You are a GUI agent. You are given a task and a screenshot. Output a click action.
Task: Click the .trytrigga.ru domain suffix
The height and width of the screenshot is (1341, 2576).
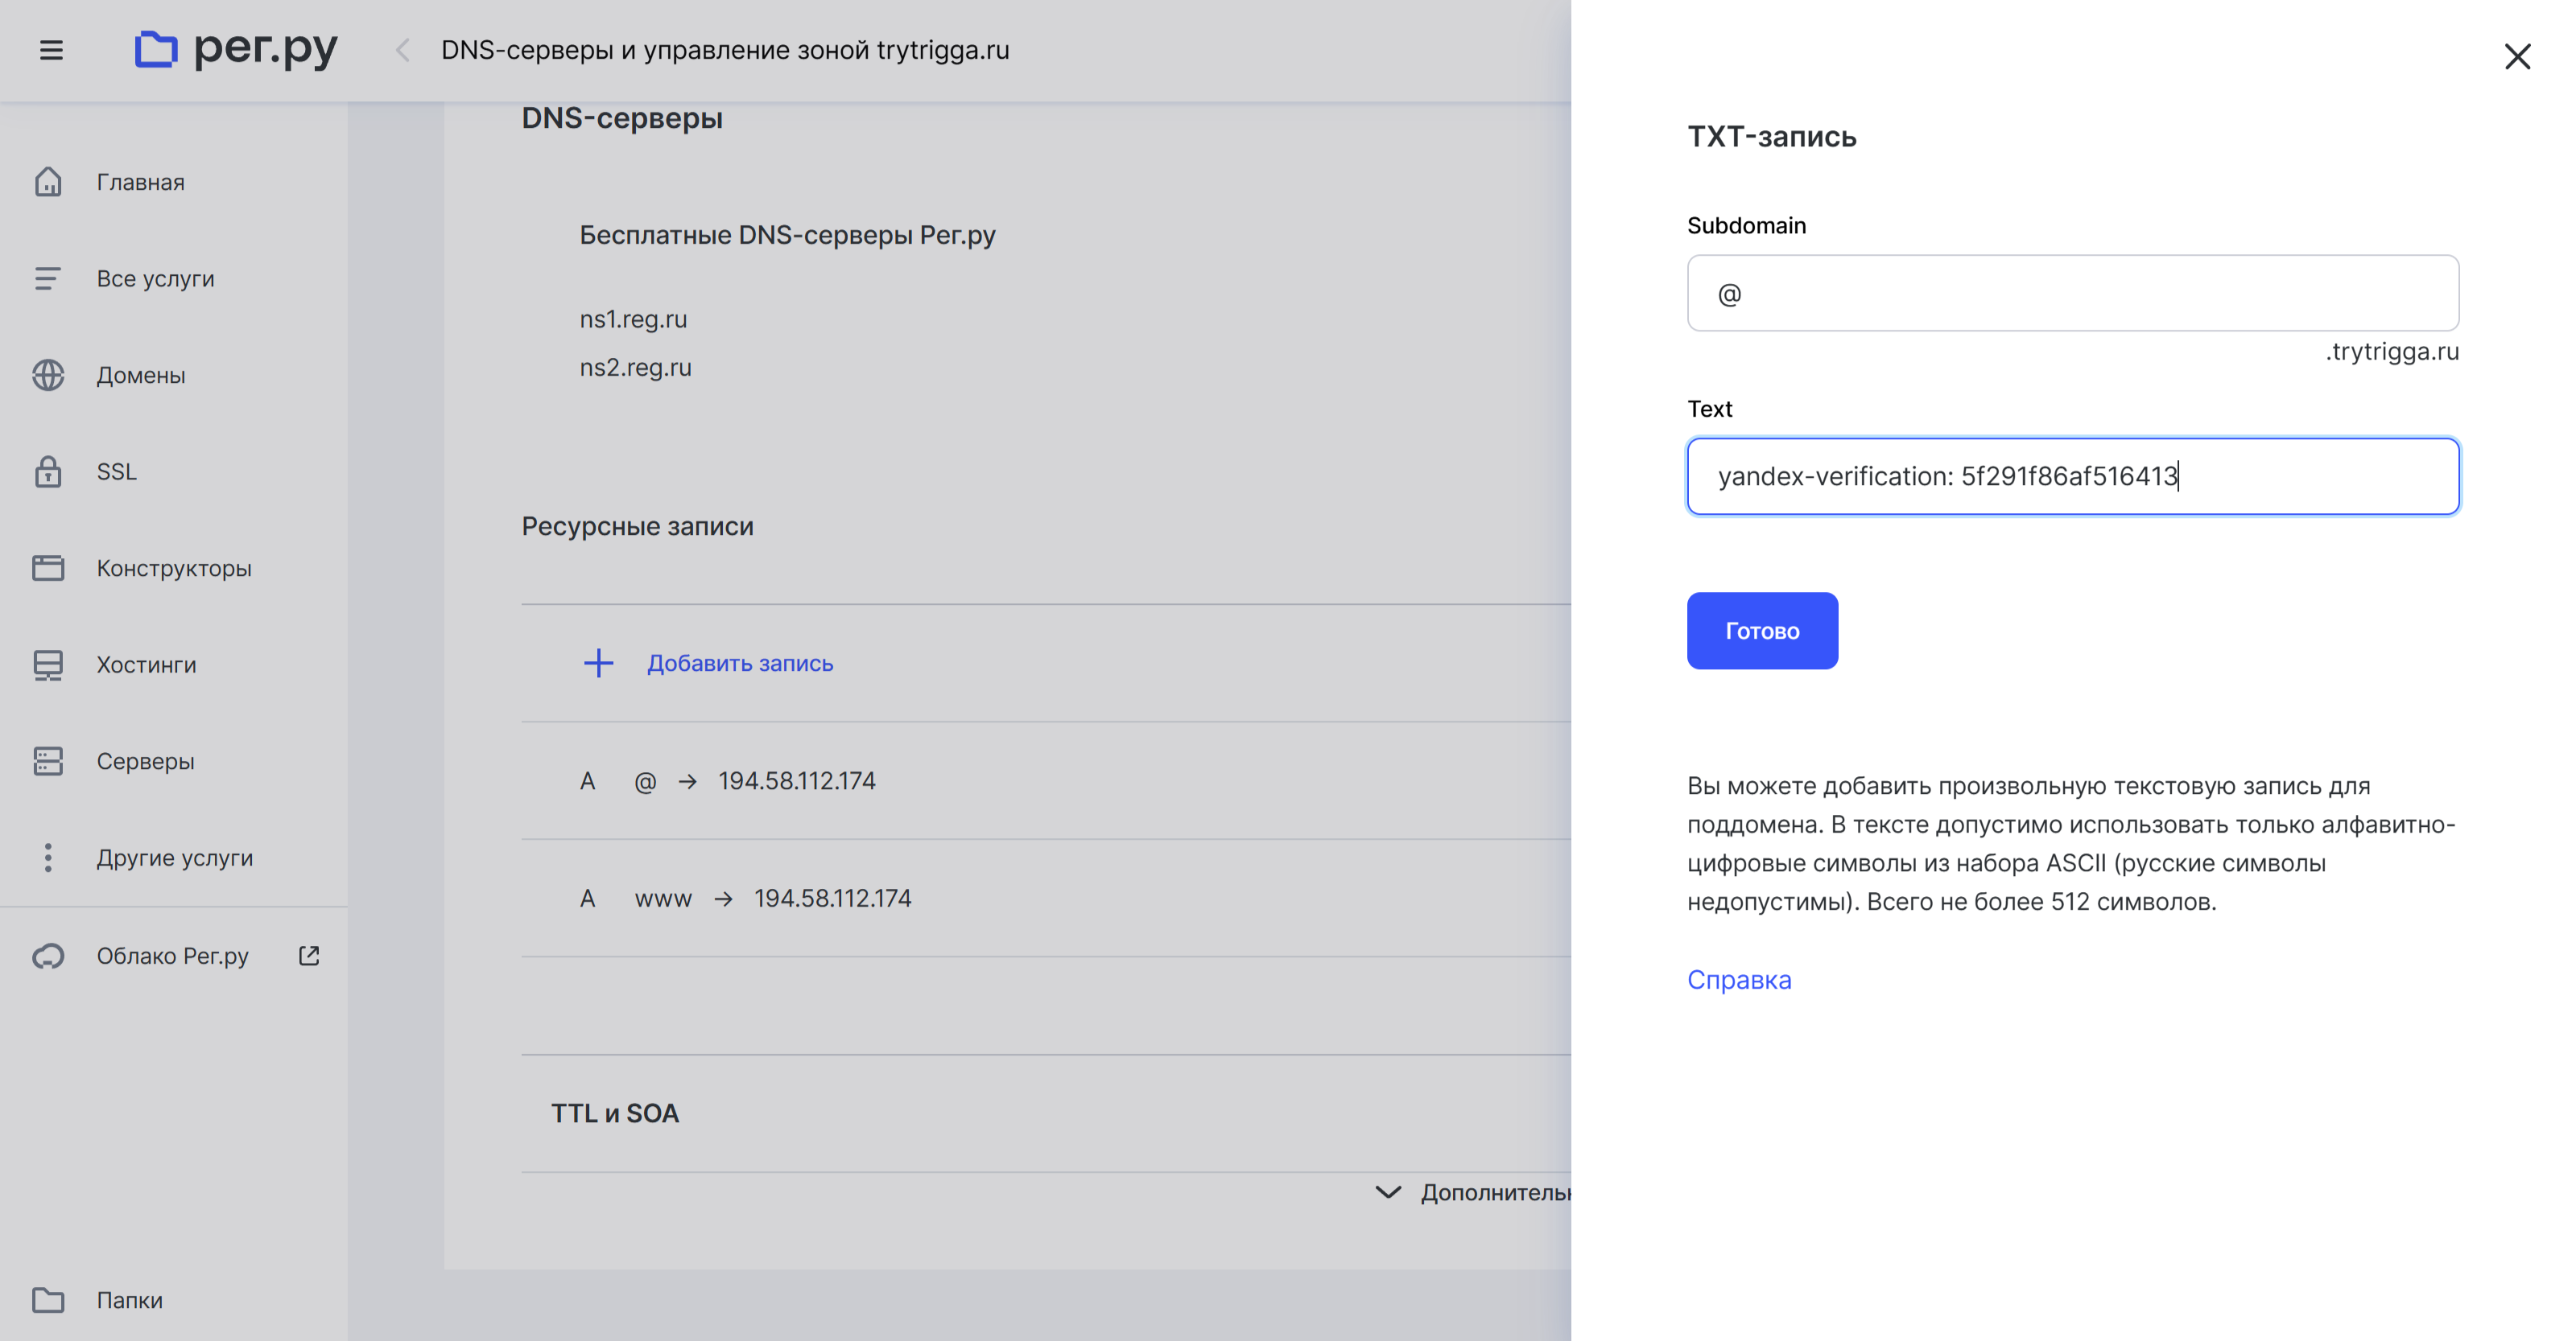[x=2392, y=351]
